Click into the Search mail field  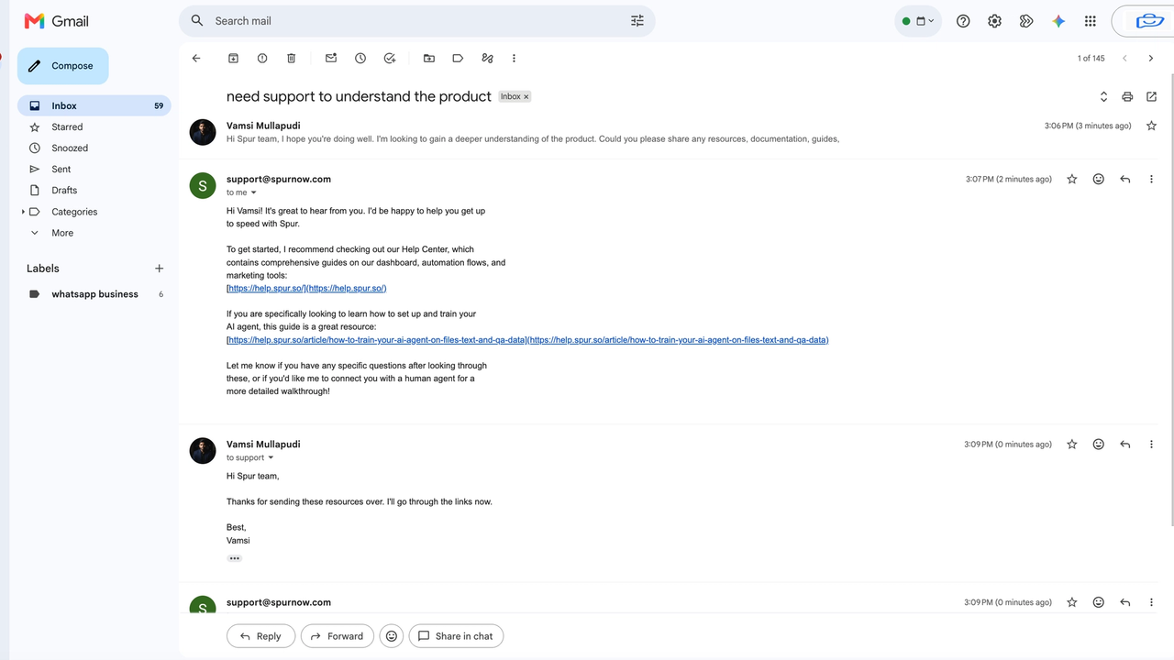coord(417,21)
